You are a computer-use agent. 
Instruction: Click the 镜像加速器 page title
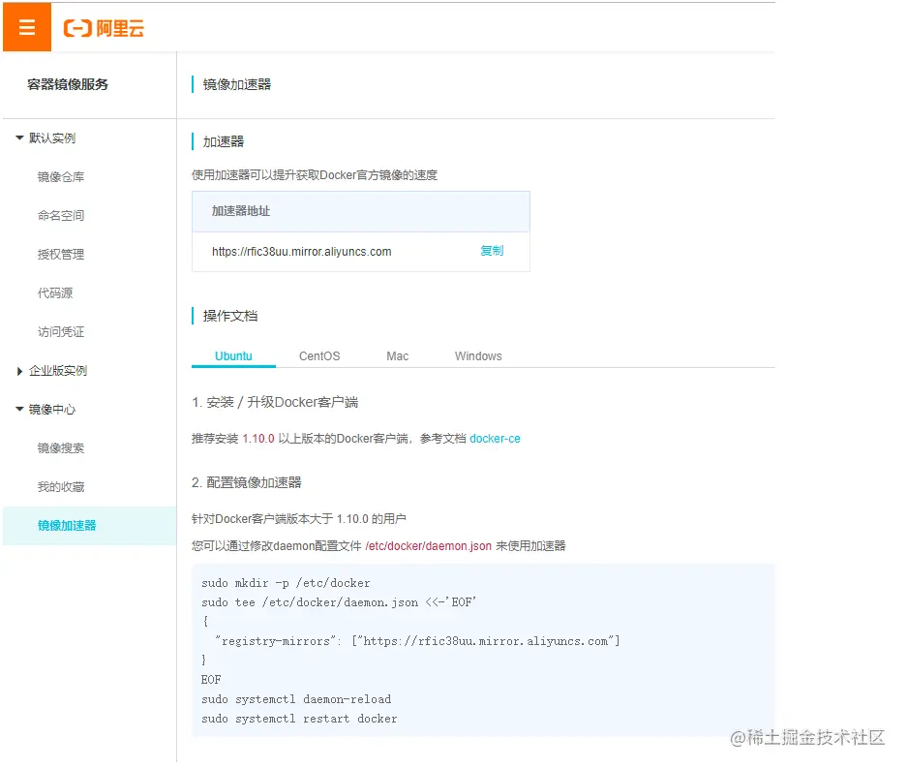click(x=236, y=84)
